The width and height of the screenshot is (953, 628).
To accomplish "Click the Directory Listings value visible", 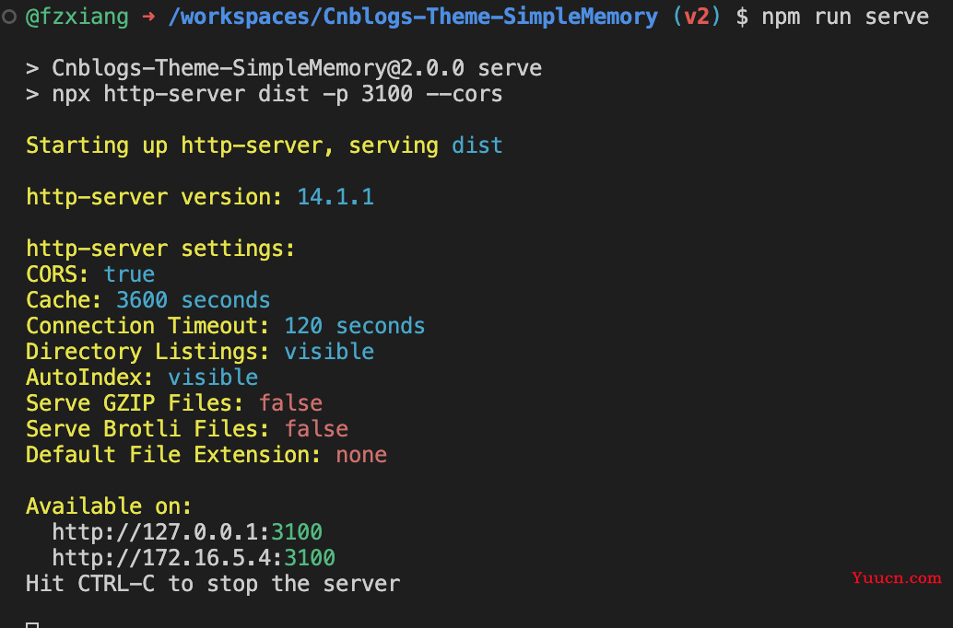I will point(329,352).
